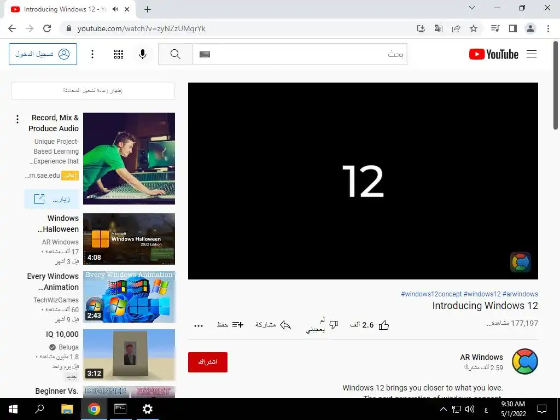Open media controls icon in toolbar
This screenshot has width=560, height=420.
click(495, 28)
